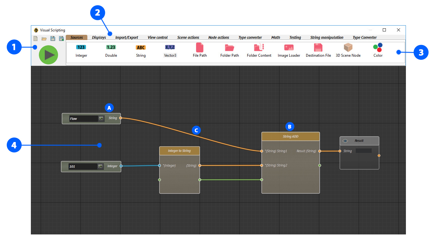
Task: Click the Flow text input field
Action: point(83,119)
